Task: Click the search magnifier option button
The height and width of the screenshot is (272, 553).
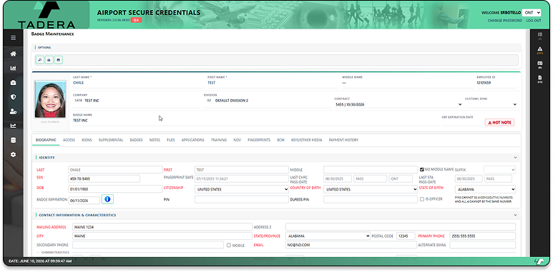Action: click(x=39, y=60)
